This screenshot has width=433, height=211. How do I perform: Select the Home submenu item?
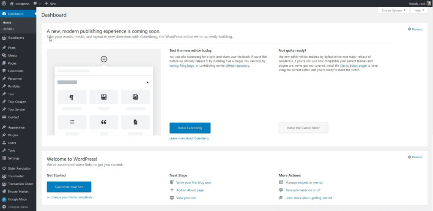click(7, 23)
